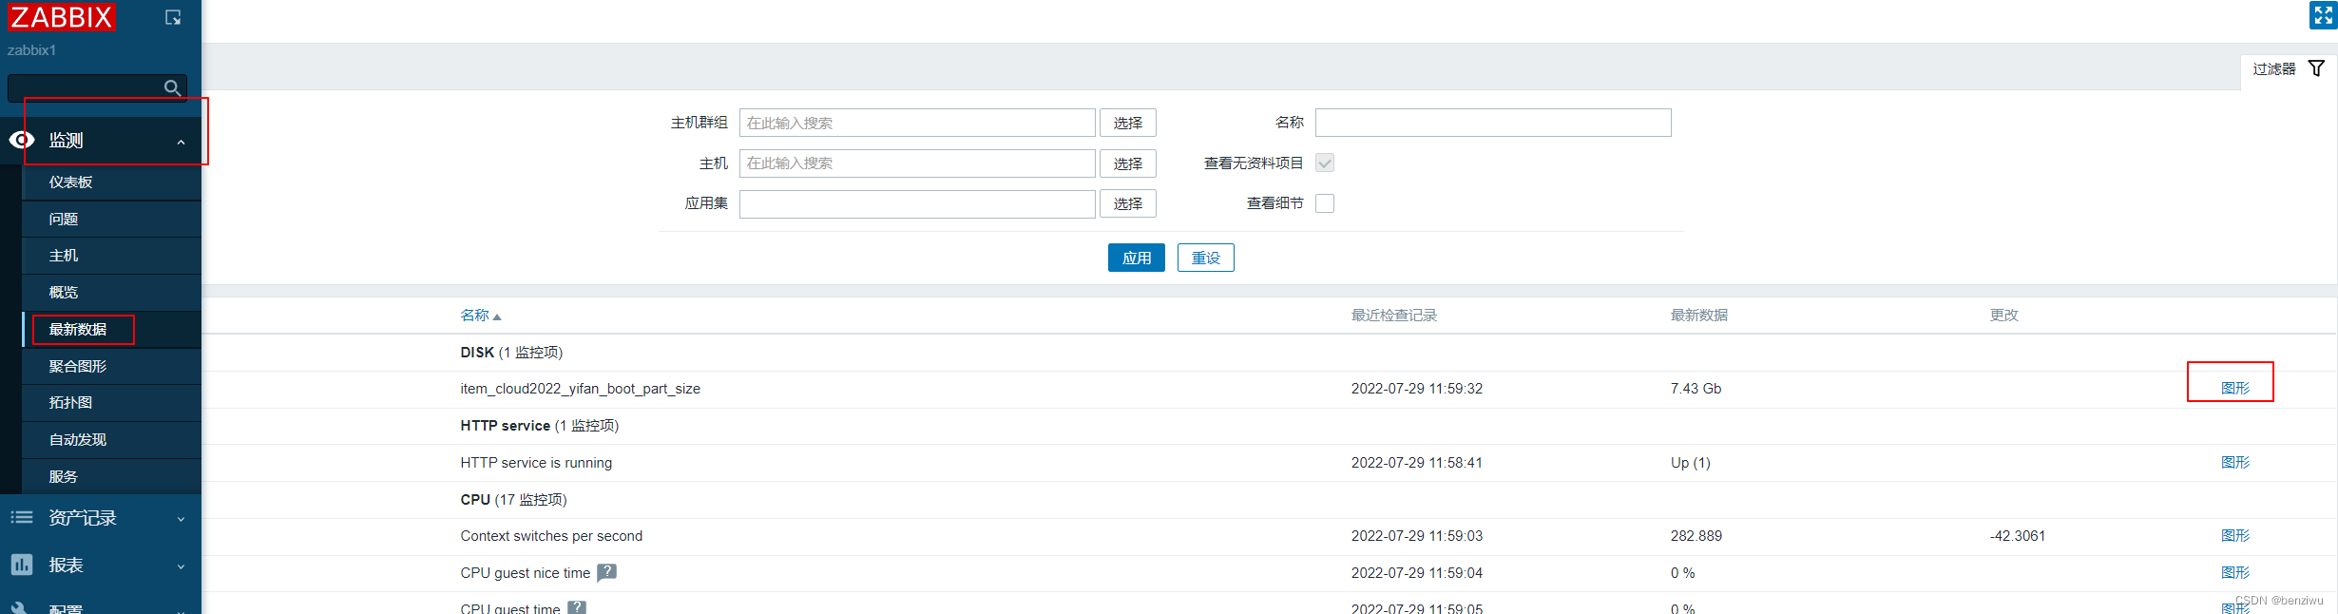The image size is (2338, 614).
Task: Click 'HTTP service is running' item name
Action: [x=536, y=463]
